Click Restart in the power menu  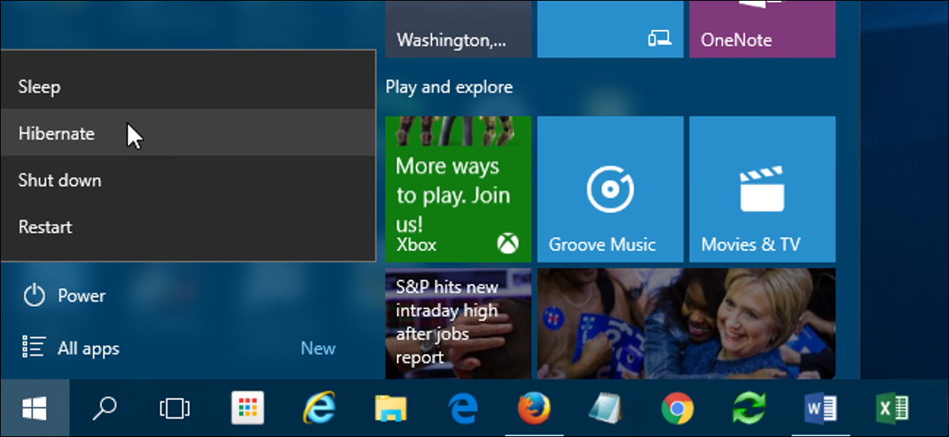(x=187, y=226)
